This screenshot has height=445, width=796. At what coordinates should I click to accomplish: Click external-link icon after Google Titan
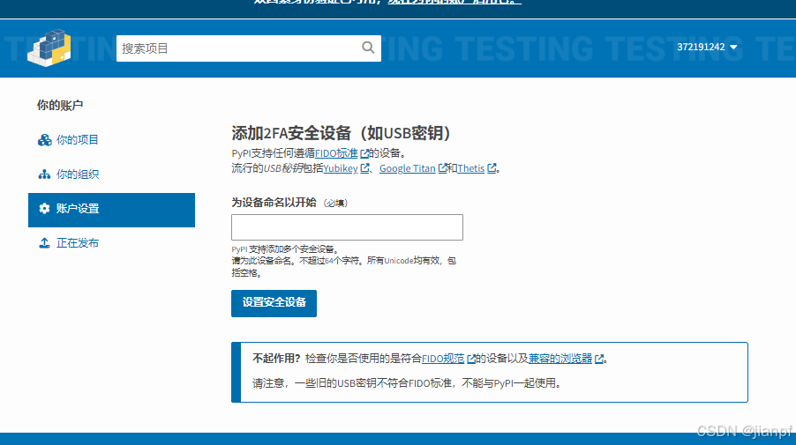[442, 167]
